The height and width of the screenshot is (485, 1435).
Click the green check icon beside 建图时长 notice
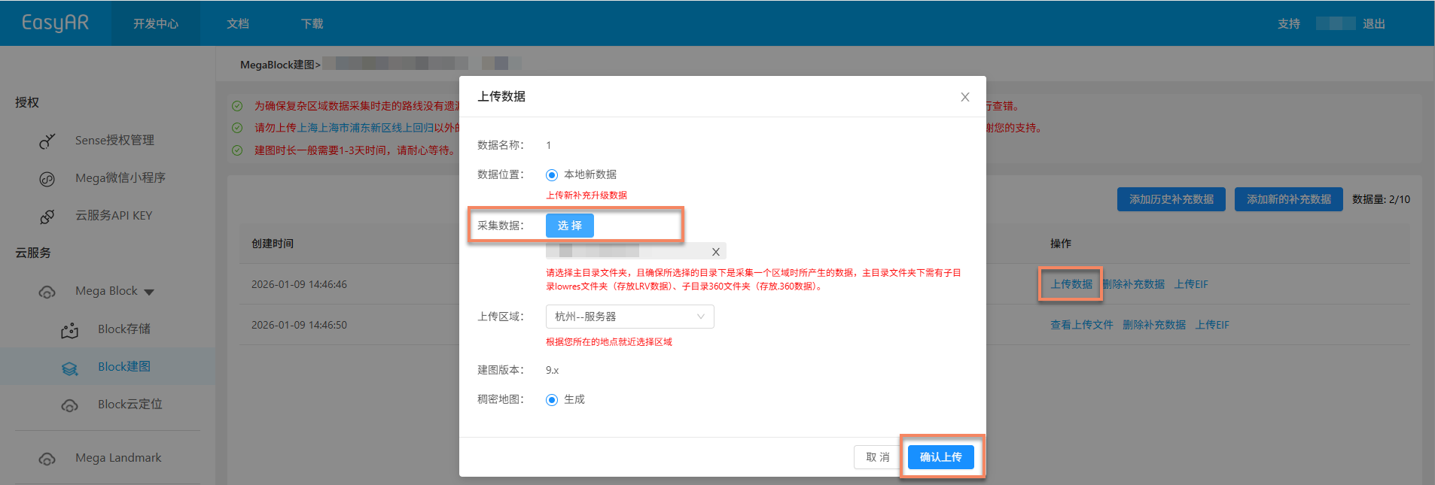click(x=237, y=150)
